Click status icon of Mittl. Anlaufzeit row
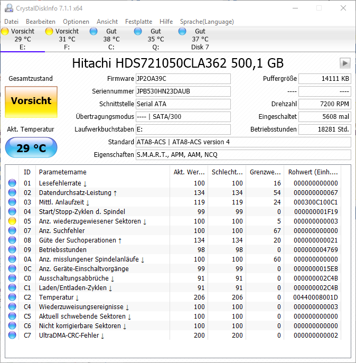The height and width of the screenshot is (363, 356). click(12, 202)
